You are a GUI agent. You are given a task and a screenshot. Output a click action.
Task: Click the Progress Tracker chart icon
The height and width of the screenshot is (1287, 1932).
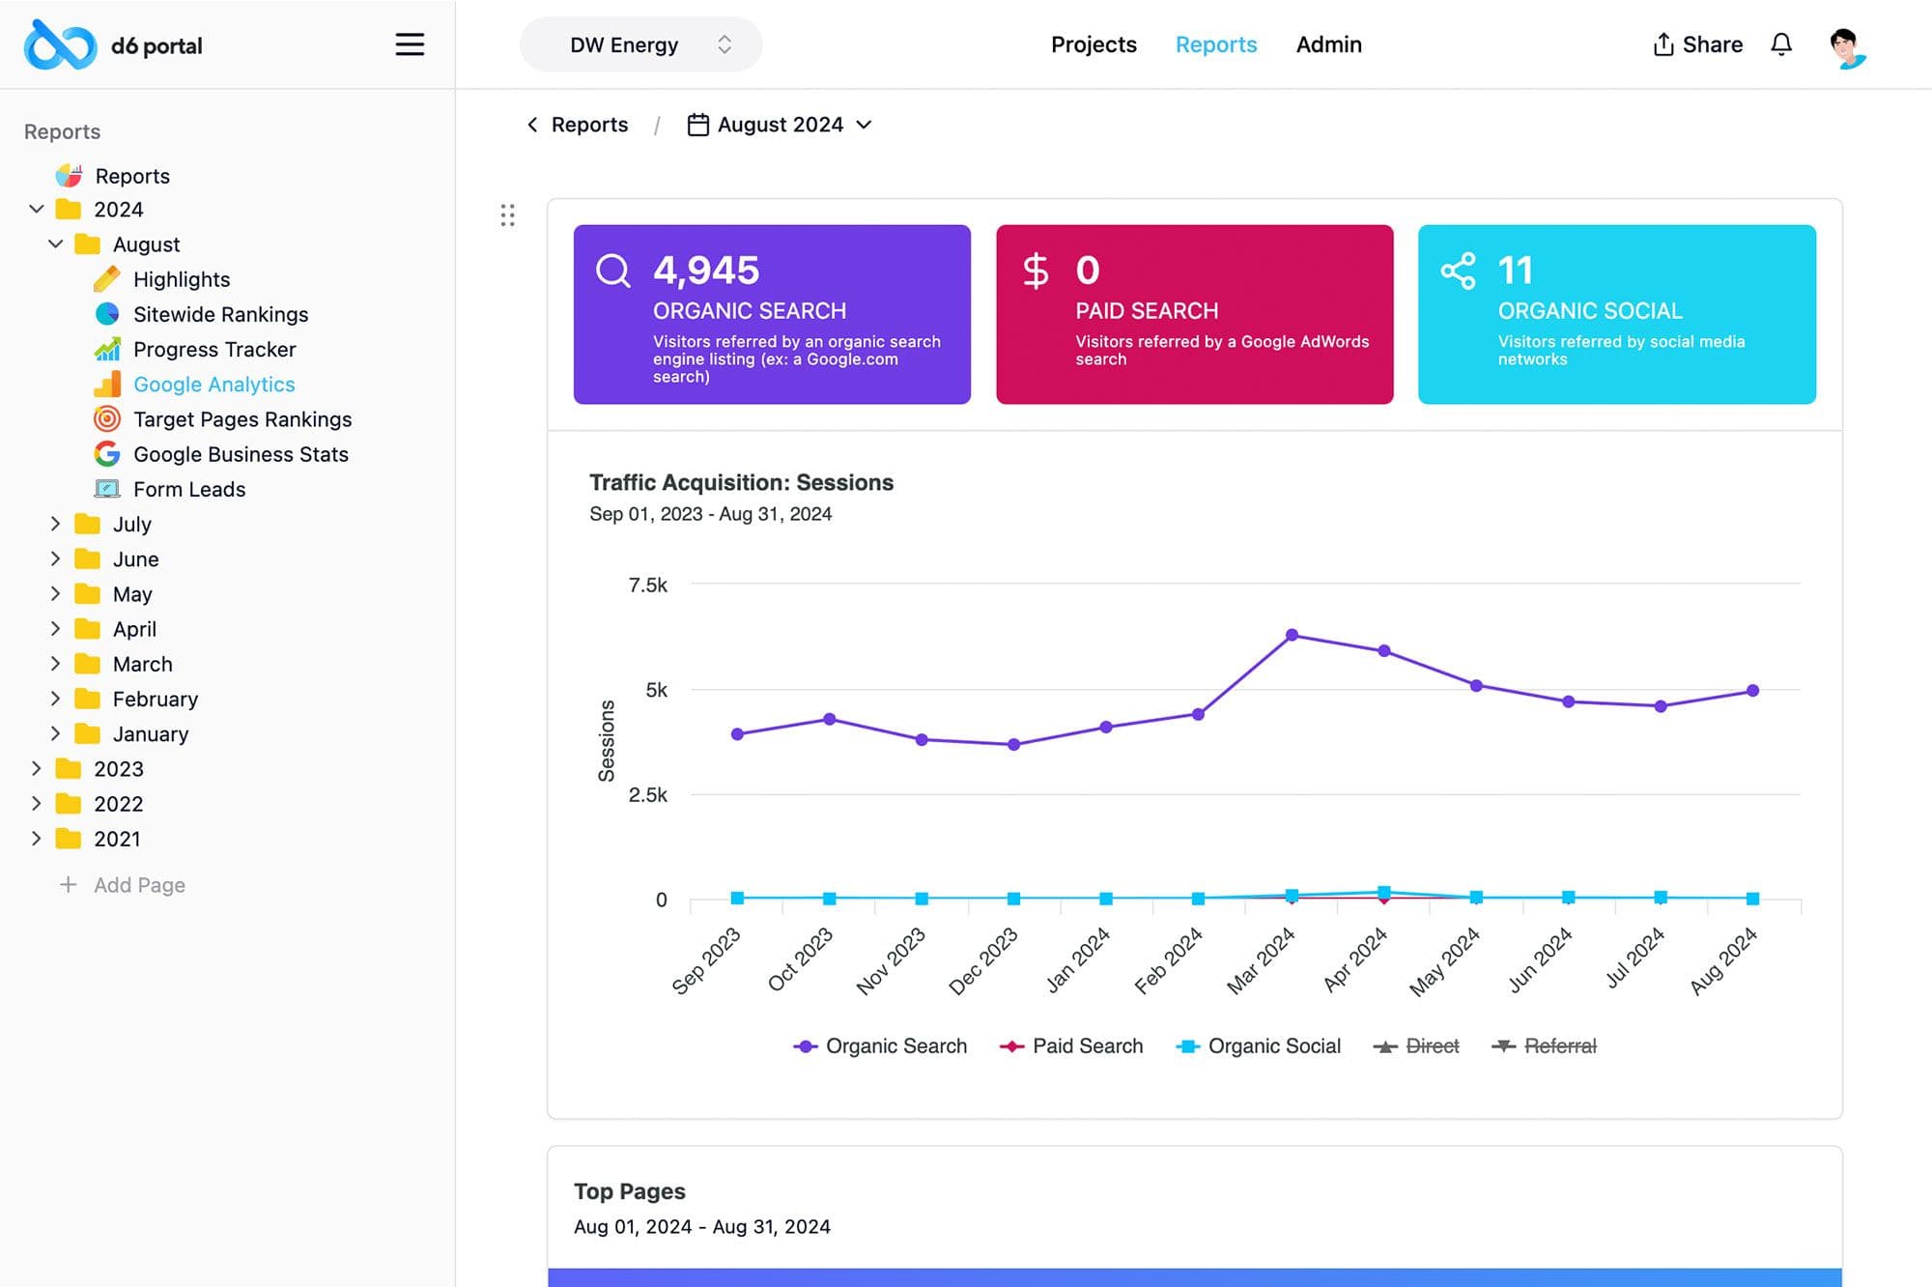106,349
